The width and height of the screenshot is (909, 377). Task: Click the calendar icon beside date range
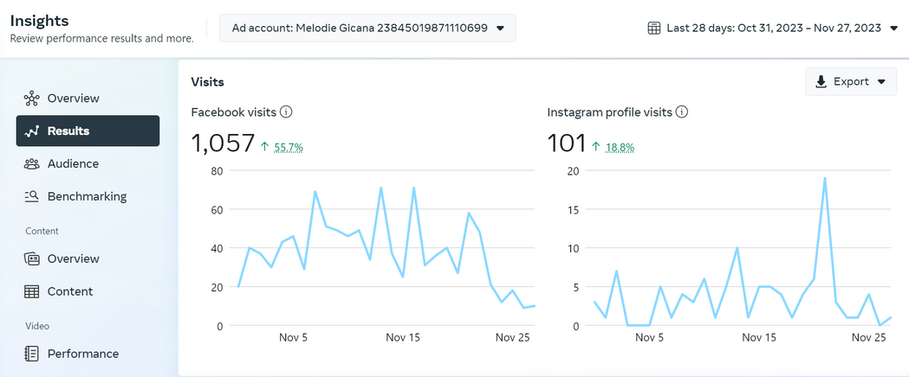click(x=654, y=28)
